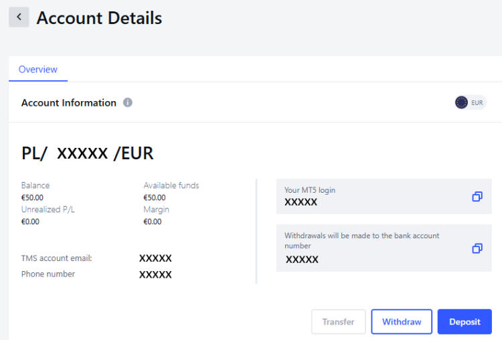Click the Account Information info icon

pyautogui.click(x=128, y=103)
